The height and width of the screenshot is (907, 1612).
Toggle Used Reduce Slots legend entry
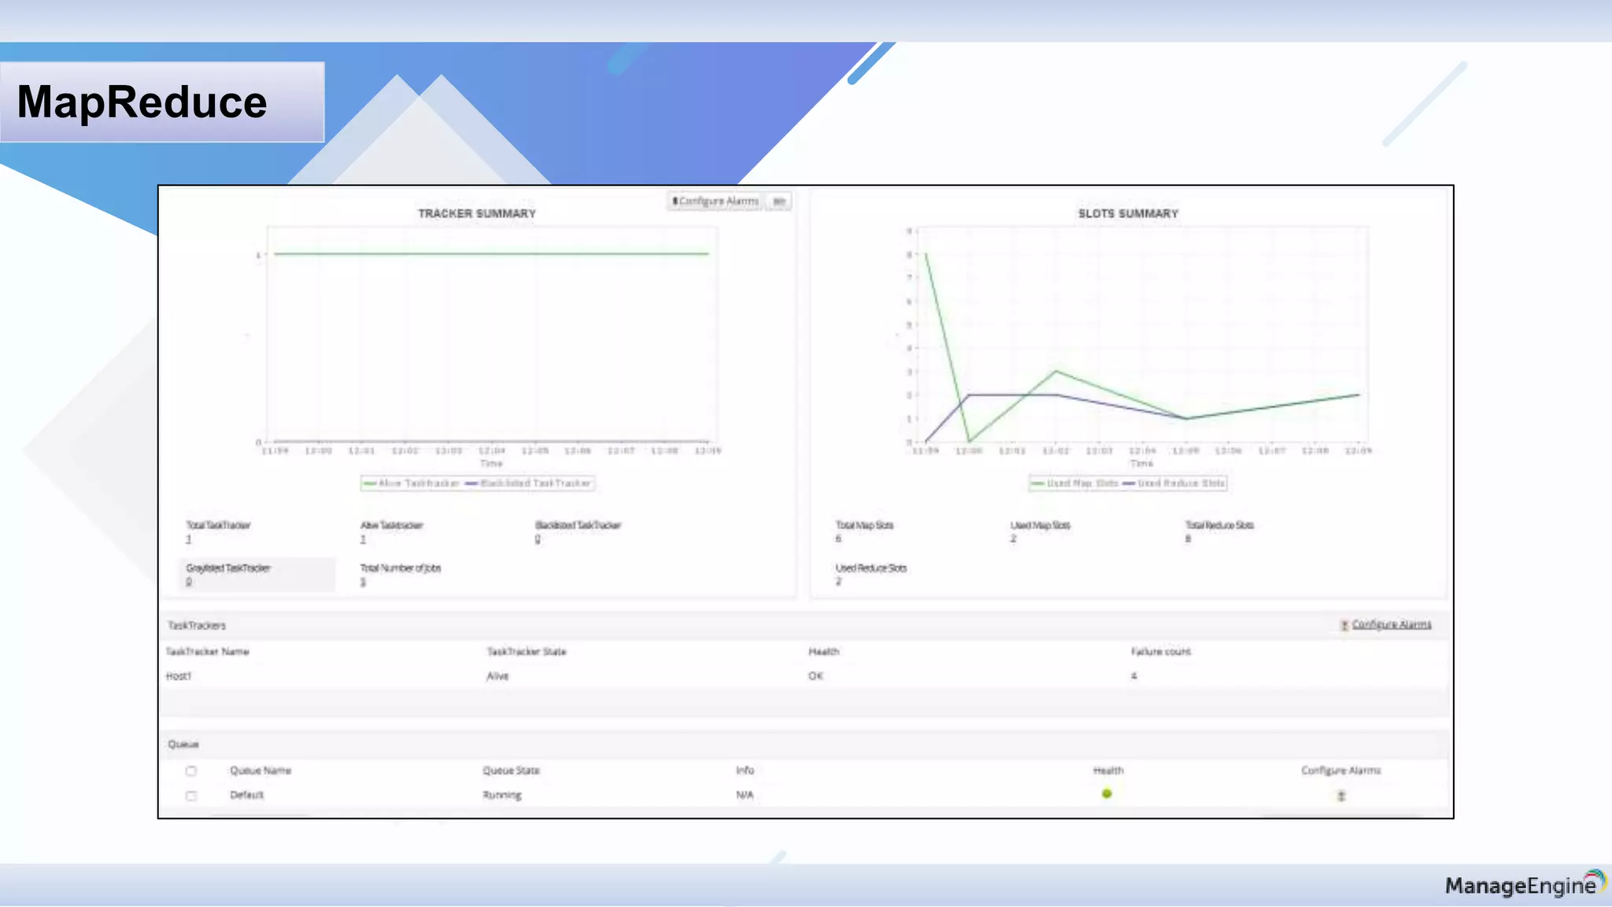point(1174,483)
